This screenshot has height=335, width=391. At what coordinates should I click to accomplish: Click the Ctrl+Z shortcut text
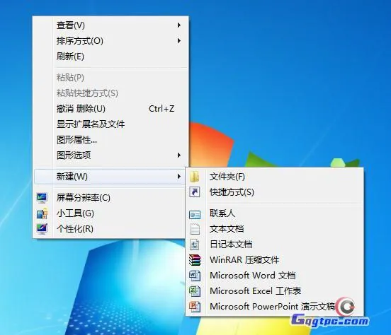tap(161, 109)
